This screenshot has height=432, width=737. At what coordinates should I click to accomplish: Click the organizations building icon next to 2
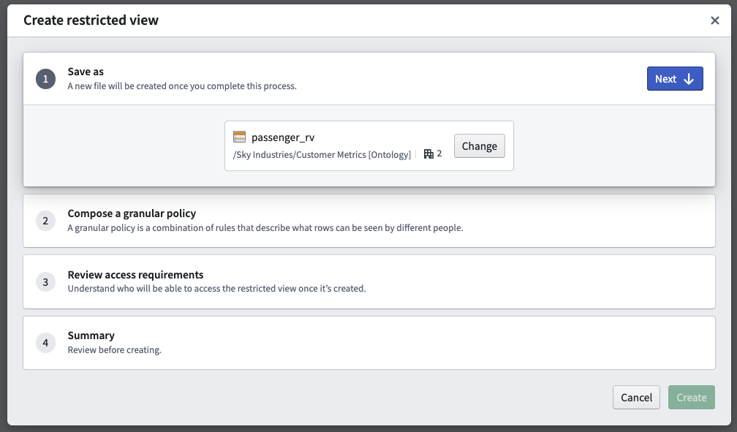(x=428, y=154)
